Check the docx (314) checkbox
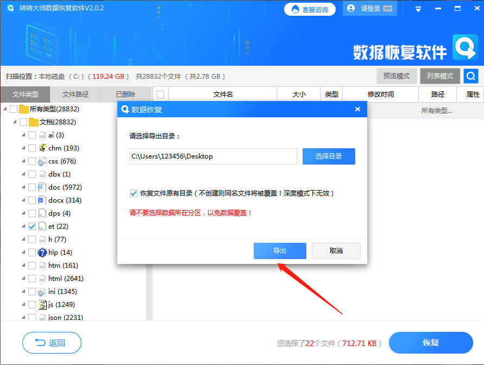The height and width of the screenshot is (365, 484). pyautogui.click(x=32, y=200)
